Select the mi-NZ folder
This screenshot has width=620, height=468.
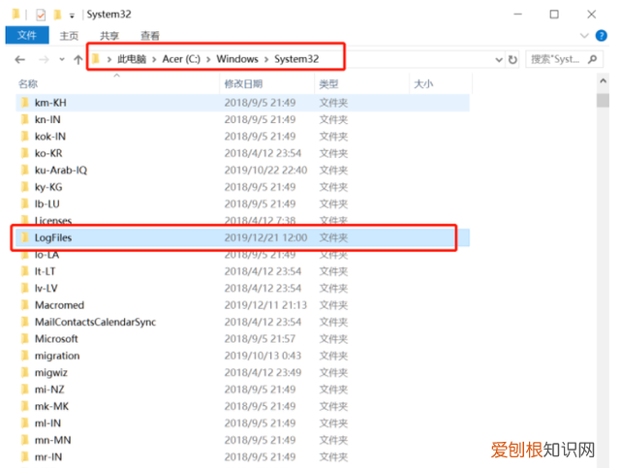[243, 390]
